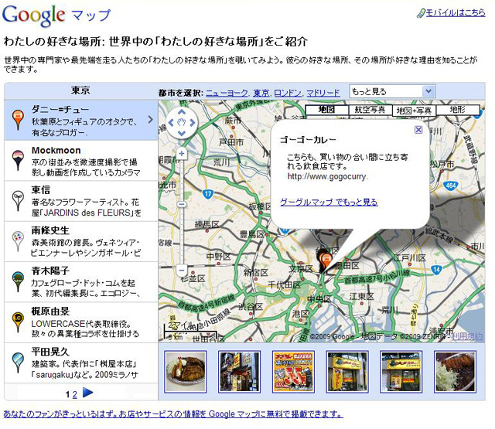
Task: Choose マドリード city link
Action: (x=323, y=93)
